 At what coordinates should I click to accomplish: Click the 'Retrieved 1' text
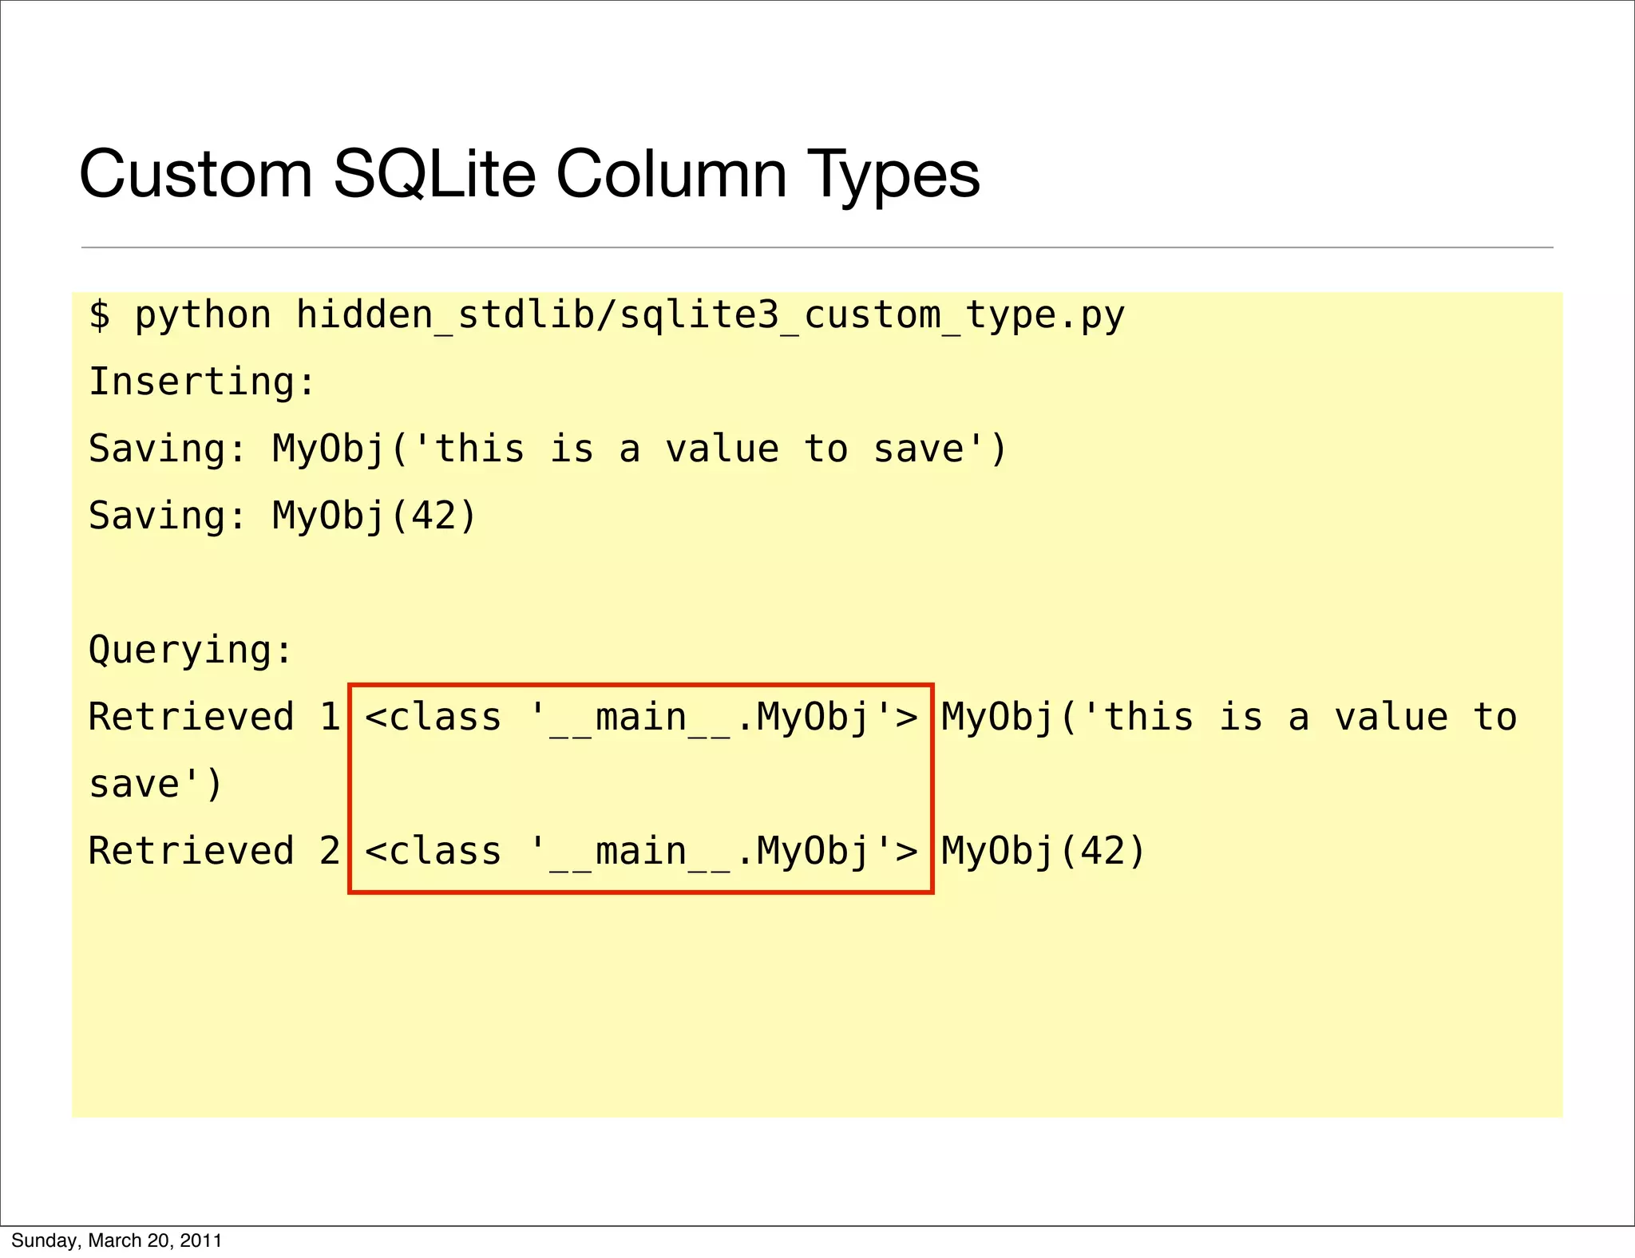coord(215,717)
